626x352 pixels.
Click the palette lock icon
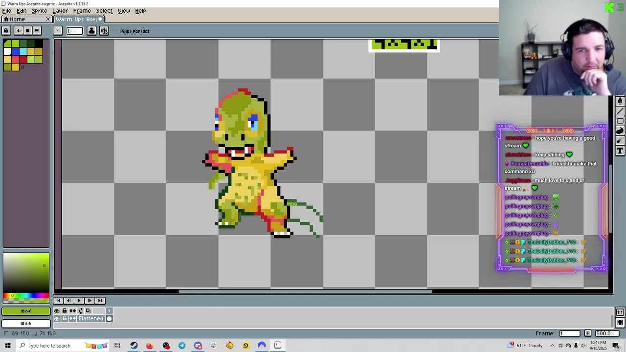click(6, 31)
